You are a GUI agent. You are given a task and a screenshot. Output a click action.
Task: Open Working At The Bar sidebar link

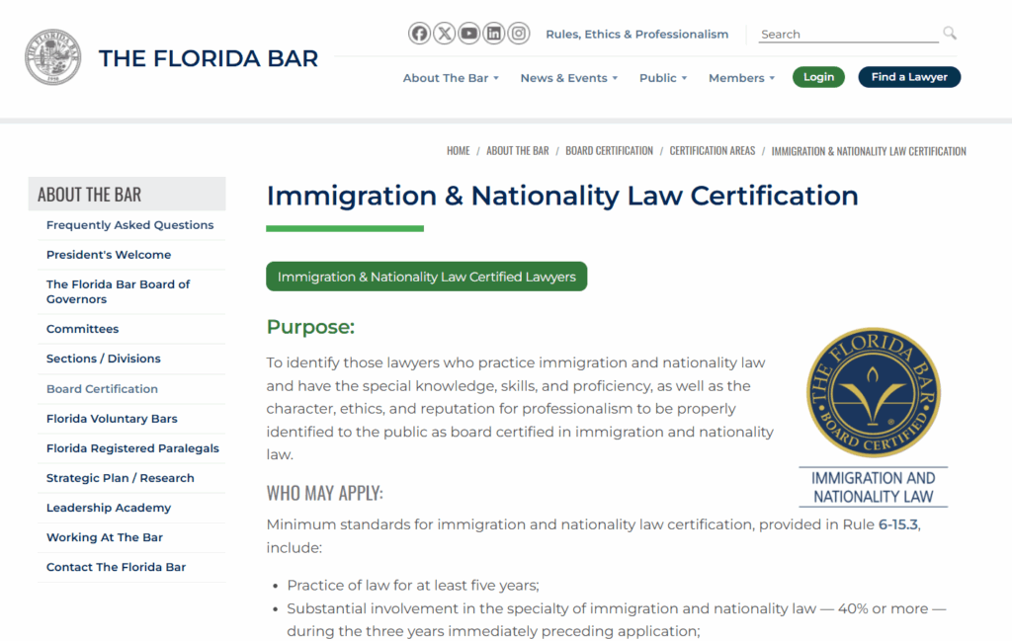(105, 537)
